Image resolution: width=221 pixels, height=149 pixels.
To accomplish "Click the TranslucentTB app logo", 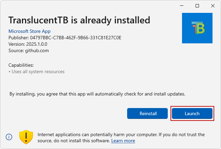I will (x=197, y=28).
